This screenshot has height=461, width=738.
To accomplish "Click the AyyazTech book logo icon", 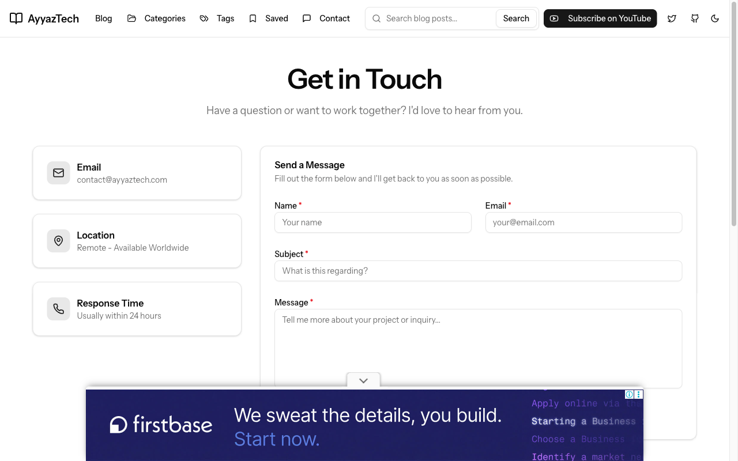I will tap(16, 18).
